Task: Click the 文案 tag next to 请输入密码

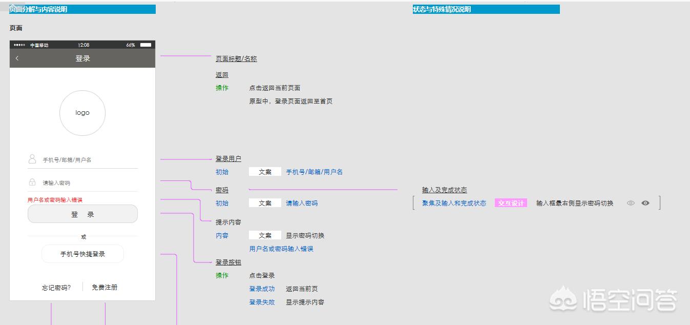Action: pos(265,203)
